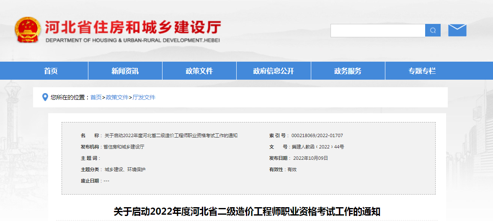The image size is (493, 221).
Task: Open the 政务服务 navigation tab
Action: 348,71
